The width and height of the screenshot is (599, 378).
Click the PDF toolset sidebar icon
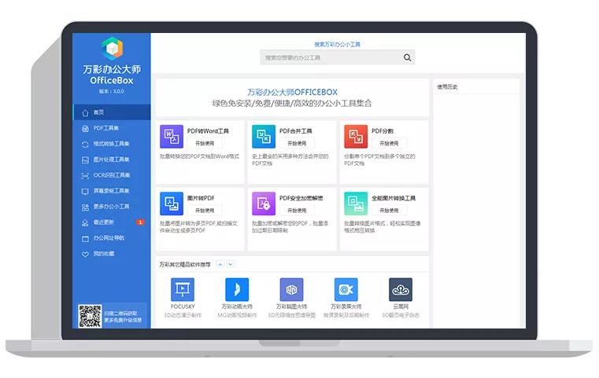[85, 129]
